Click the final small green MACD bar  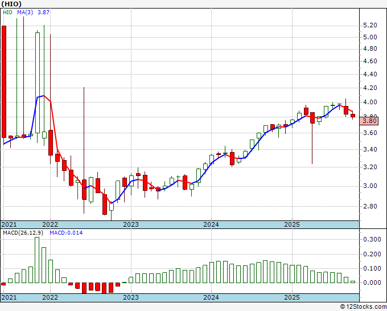point(353,282)
